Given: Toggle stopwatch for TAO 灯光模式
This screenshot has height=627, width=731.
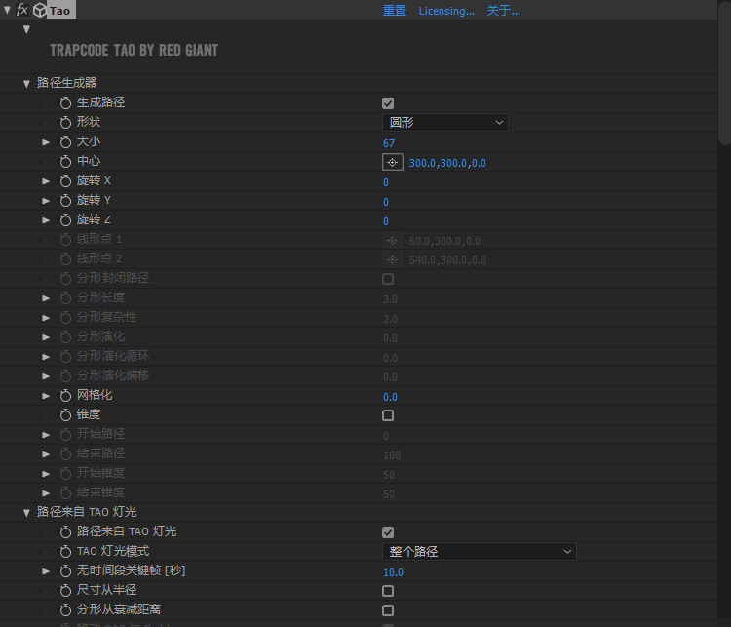Looking at the screenshot, I should point(65,552).
